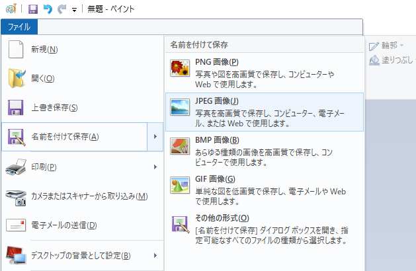Select 新規(N) from the file menu

(x=44, y=50)
